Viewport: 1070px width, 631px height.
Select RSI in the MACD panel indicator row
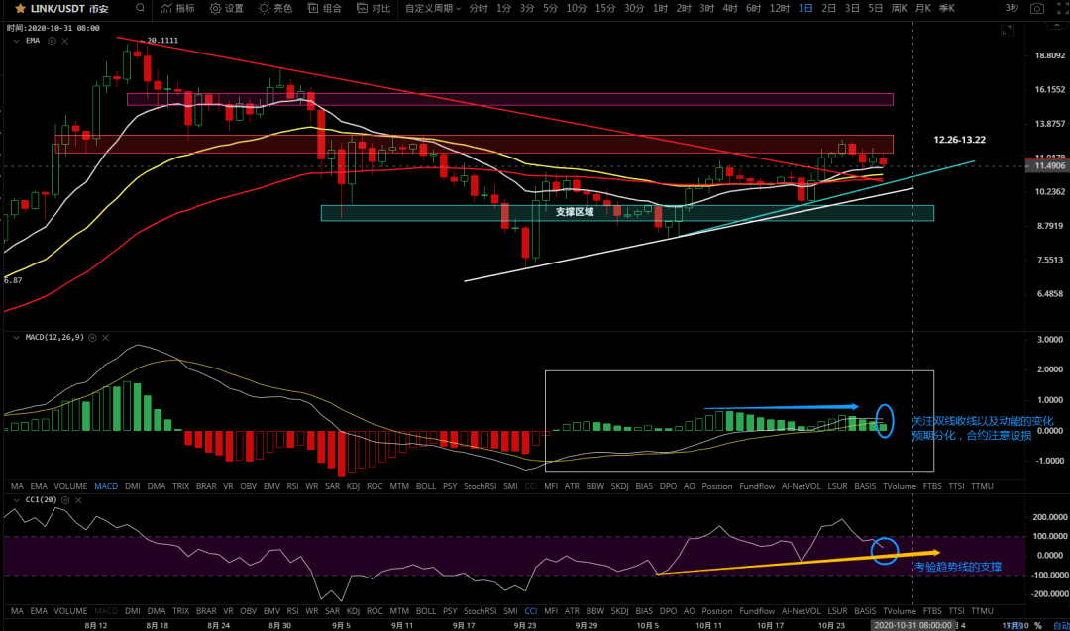(x=292, y=486)
